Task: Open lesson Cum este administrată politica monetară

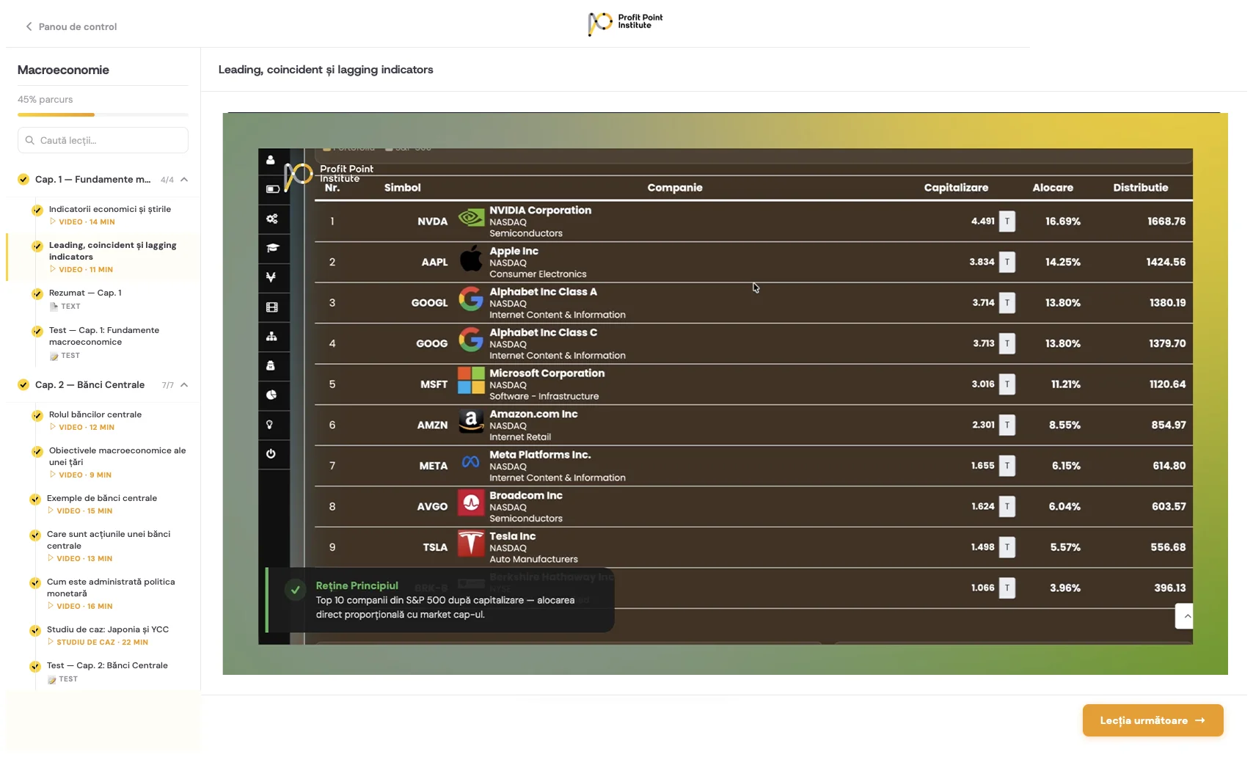Action: [110, 593]
